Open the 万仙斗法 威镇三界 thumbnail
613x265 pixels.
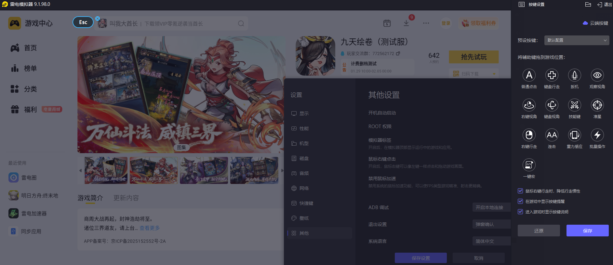[x=153, y=170]
